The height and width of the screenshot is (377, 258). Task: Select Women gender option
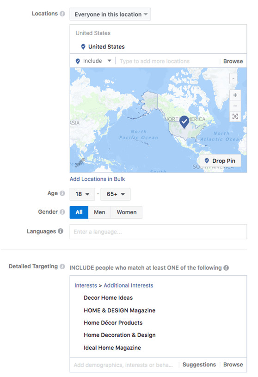coord(127,212)
